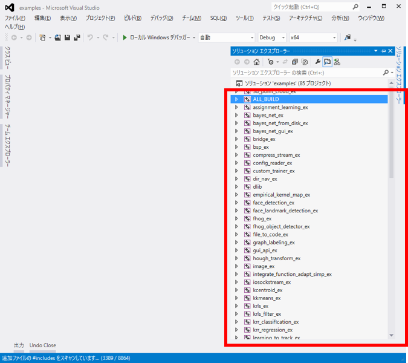
Task: Expand the ALL_BUILD project node
Action: click(x=236, y=99)
